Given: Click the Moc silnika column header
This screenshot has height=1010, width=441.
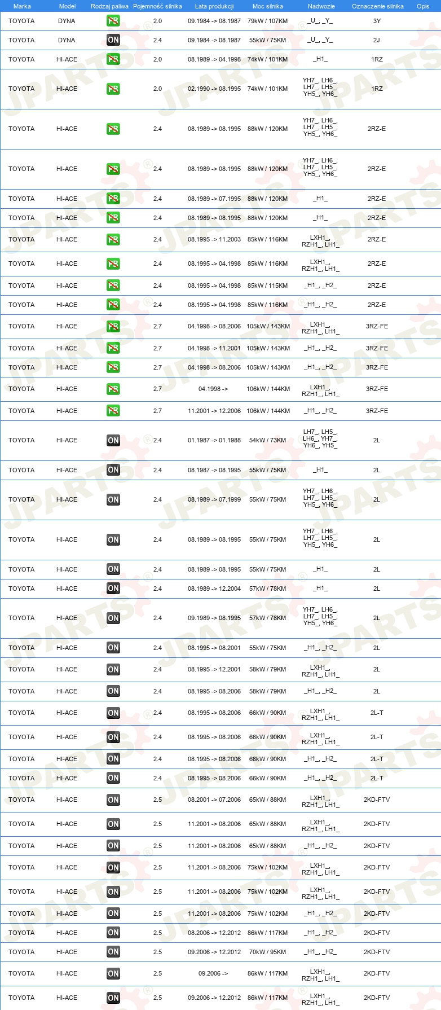Looking at the screenshot, I should pos(268,6).
